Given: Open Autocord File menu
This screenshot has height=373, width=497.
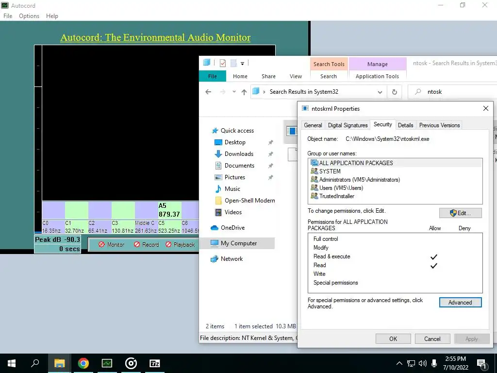Looking at the screenshot, I should tap(8, 16).
